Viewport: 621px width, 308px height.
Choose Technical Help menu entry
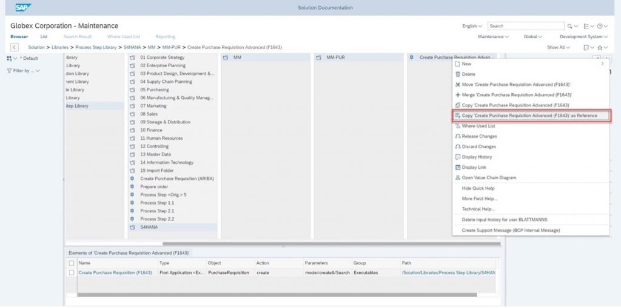(x=478, y=209)
